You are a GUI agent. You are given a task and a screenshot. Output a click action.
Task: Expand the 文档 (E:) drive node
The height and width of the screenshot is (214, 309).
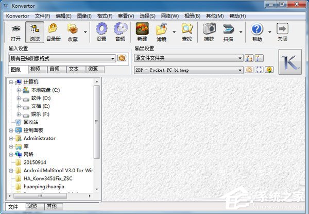coord(19,106)
